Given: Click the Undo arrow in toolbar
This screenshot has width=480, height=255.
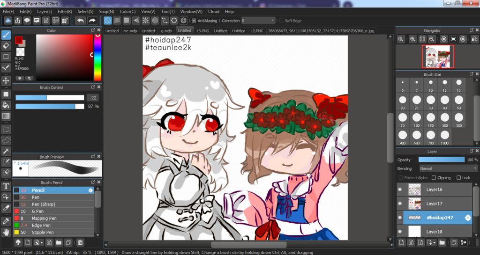Looking at the screenshot, I should [x=81, y=21].
